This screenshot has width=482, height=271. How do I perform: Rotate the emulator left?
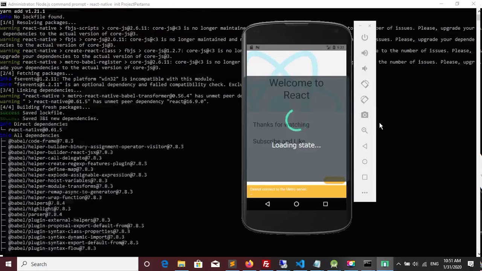(365, 84)
